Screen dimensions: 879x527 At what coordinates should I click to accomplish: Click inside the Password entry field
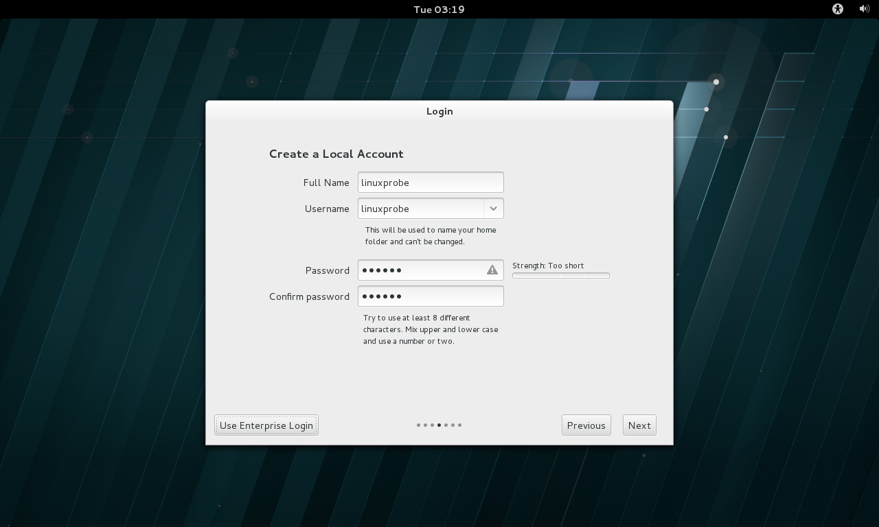420,270
